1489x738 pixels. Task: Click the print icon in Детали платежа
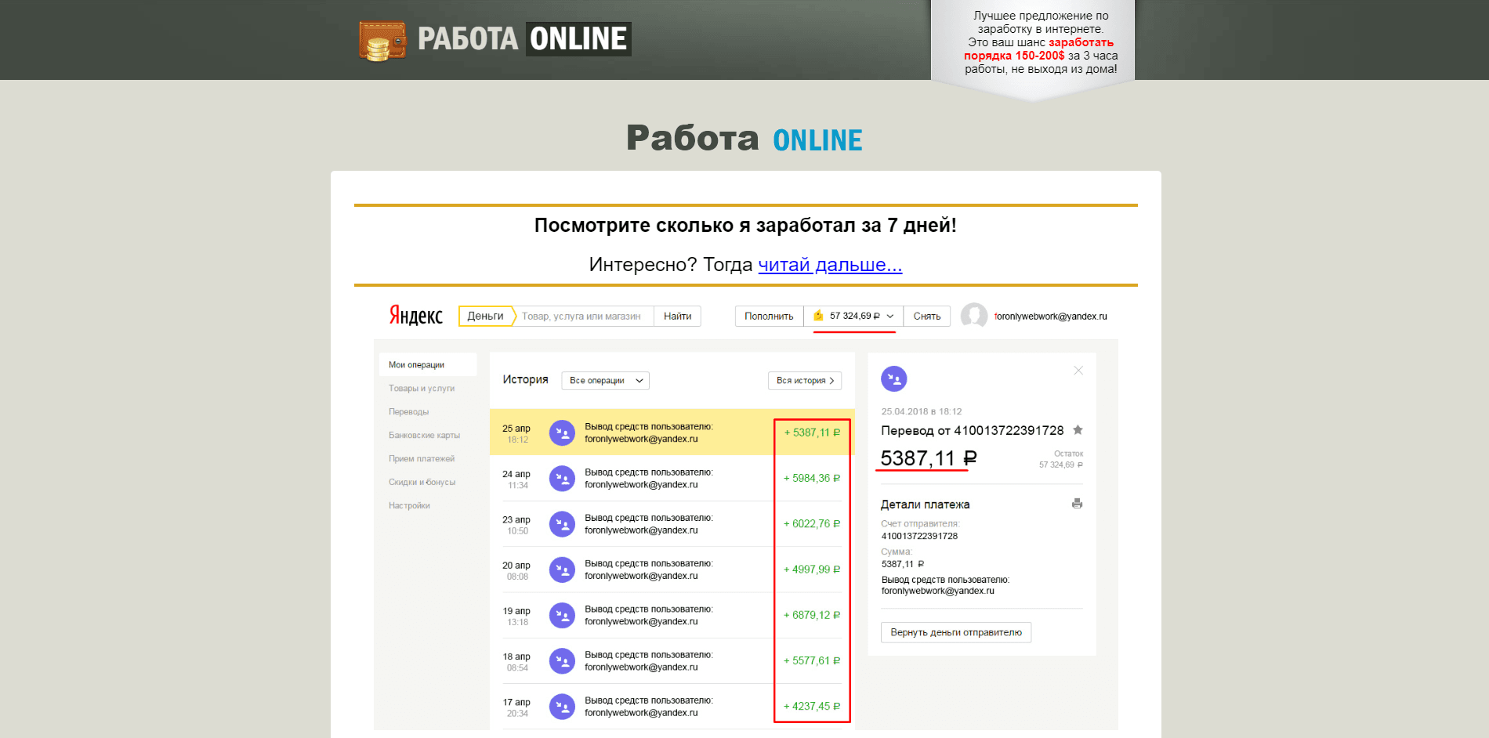[x=1077, y=504]
